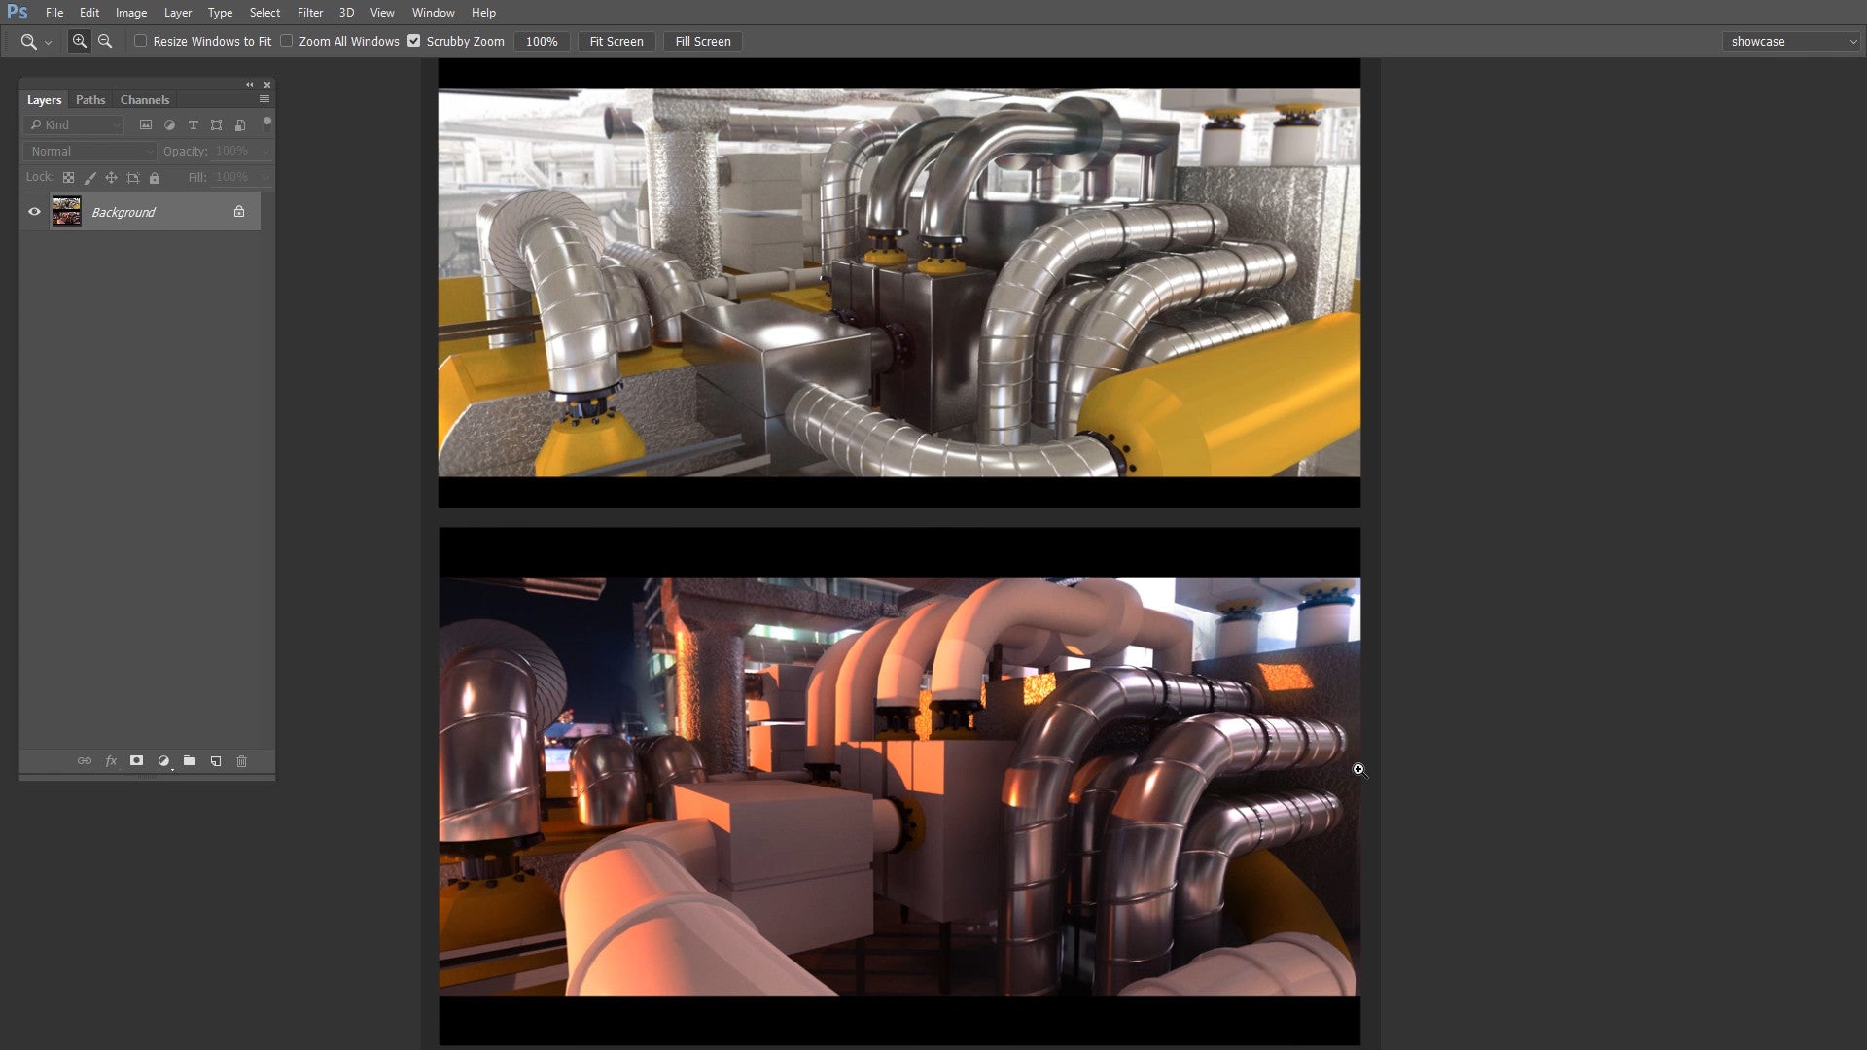The image size is (1867, 1050).
Task: Enable Zoom All Windows
Action: pyautogui.click(x=287, y=41)
